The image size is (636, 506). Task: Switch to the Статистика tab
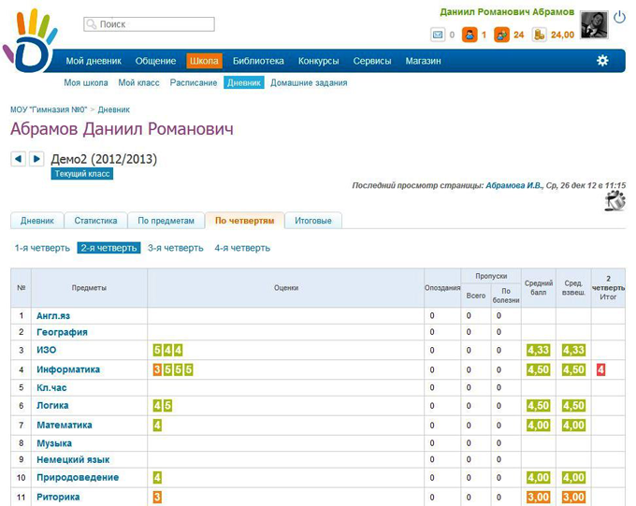pos(95,221)
